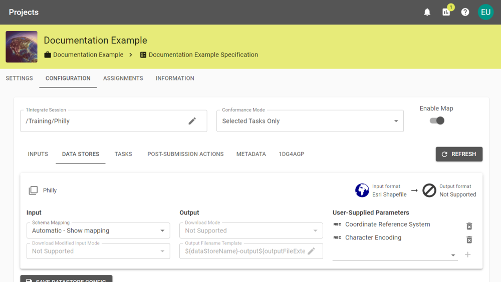
Task: Open the EU user avatar menu
Action: tap(485, 12)
